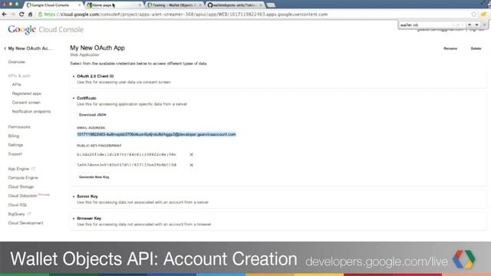Click the browser address bar URL

(x=186, y=15)
